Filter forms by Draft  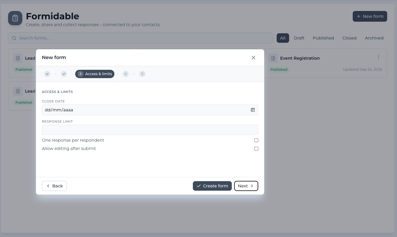tap(299, 38)
